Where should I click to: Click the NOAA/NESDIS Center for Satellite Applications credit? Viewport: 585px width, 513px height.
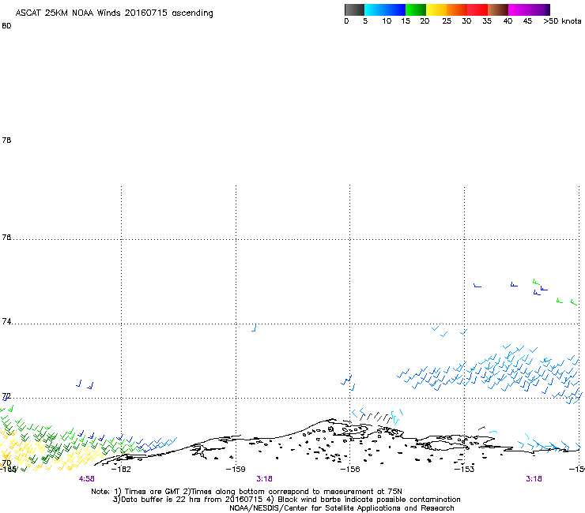coord(342,508)
